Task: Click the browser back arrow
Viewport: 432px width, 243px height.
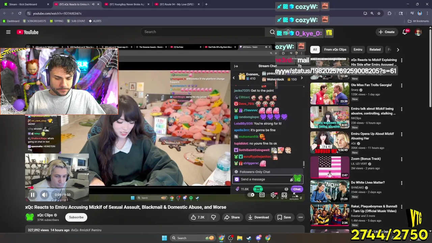Action: pos(5,13)
